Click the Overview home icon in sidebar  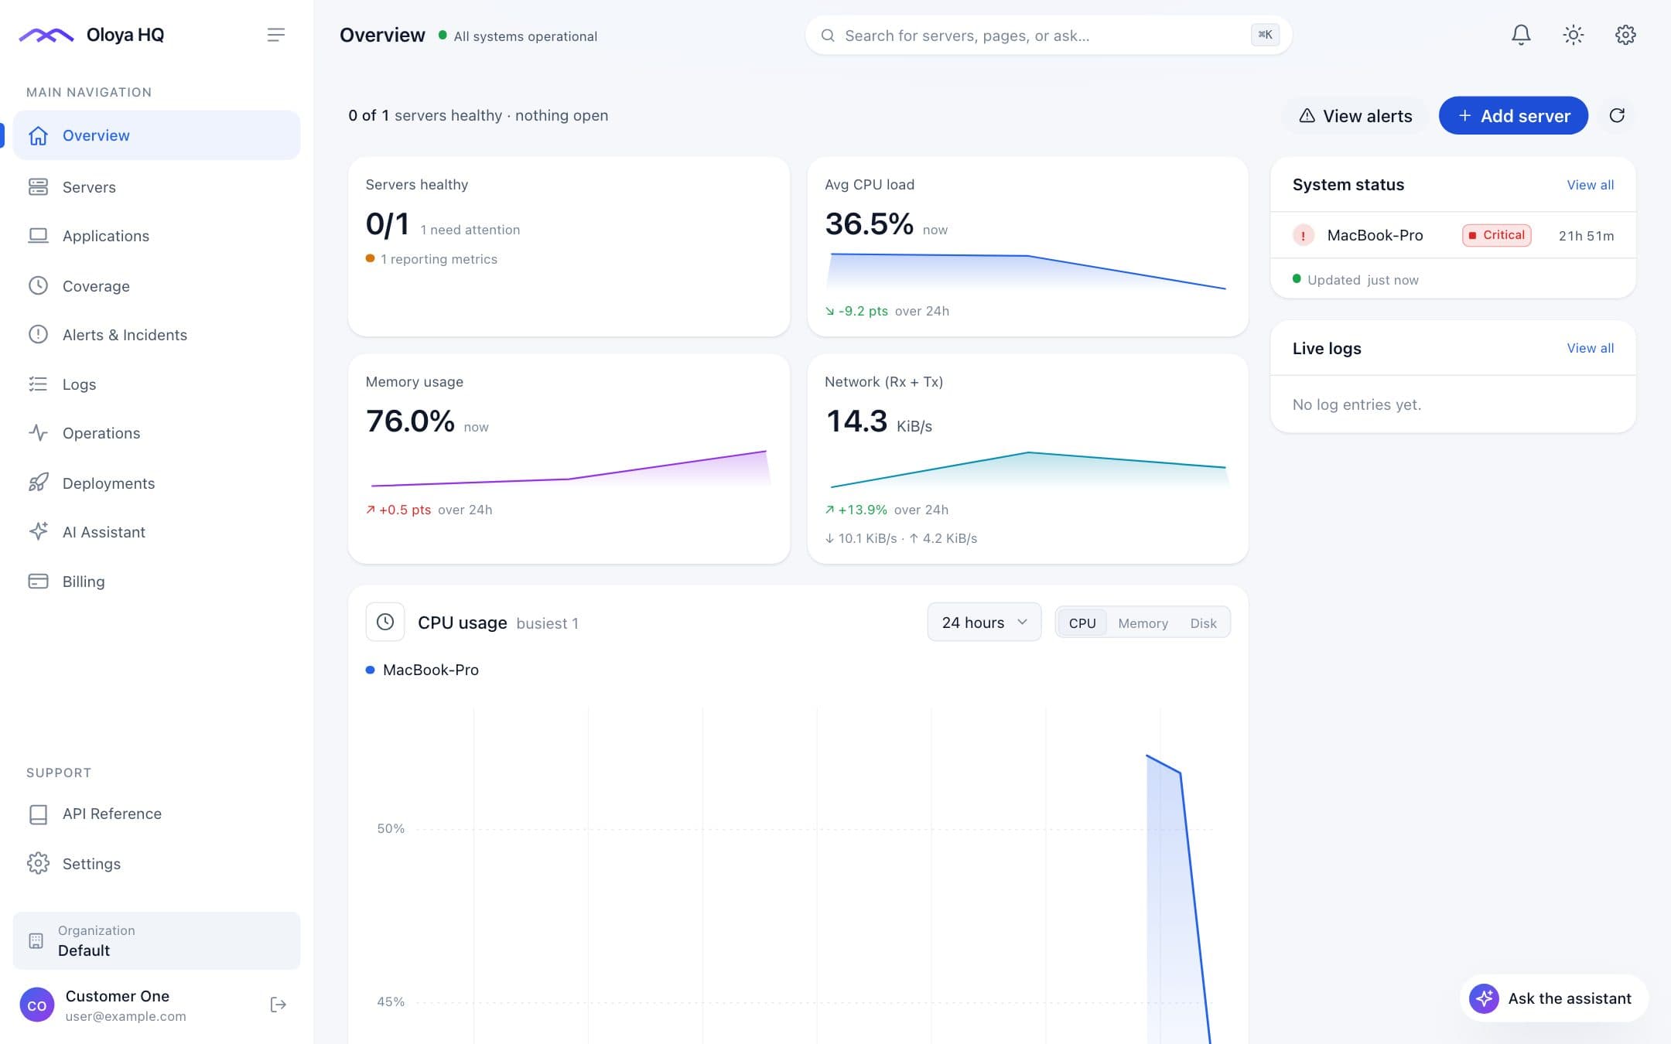pos(38,135)
